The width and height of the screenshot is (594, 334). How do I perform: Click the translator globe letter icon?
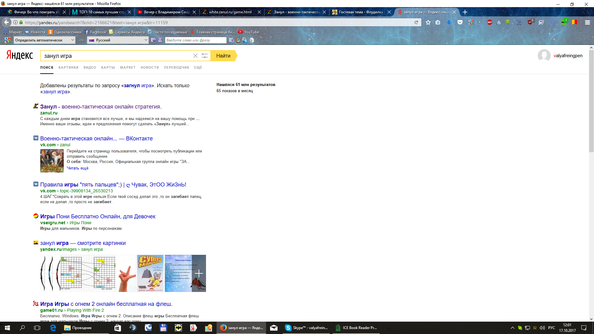point(245,40)
